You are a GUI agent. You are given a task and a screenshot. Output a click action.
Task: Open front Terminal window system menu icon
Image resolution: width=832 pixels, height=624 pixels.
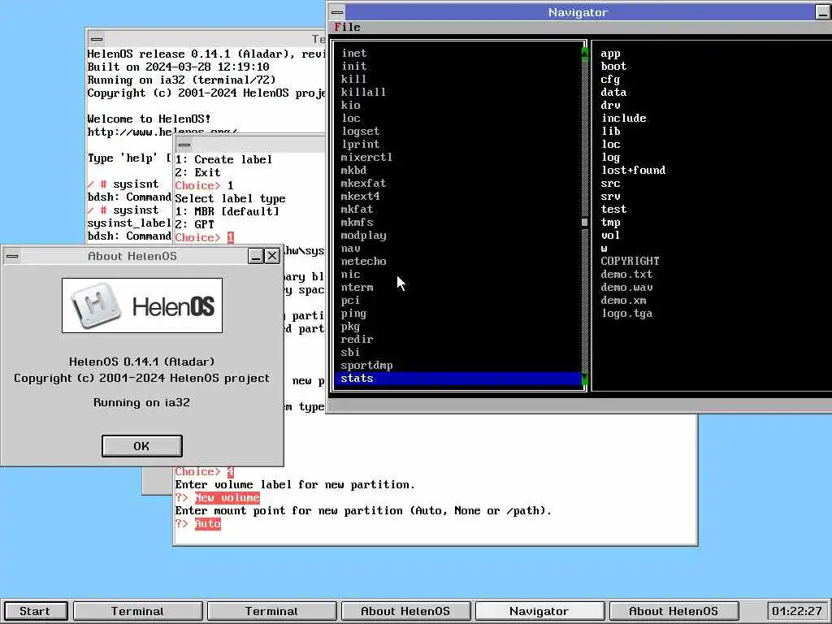tap(184, 145)
